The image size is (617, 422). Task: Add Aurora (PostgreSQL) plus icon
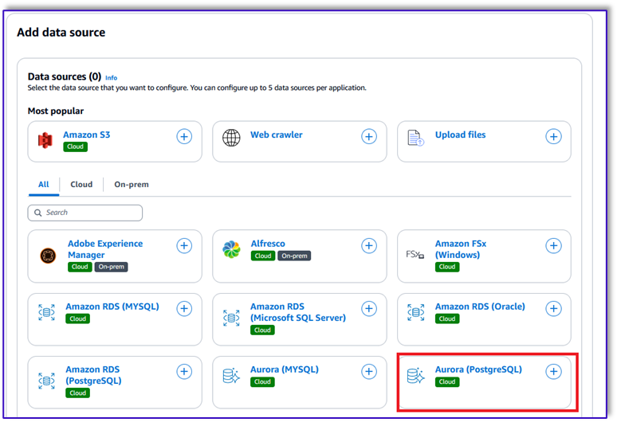[x=553, y=371]
